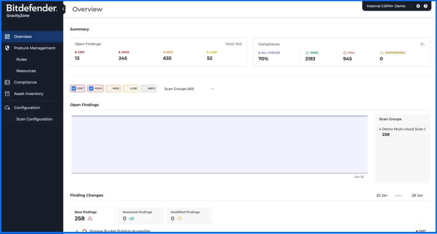The image size is (437, 234).
Task: Open Scan Configuration in the sidebar
Action: tap(34, 119)
